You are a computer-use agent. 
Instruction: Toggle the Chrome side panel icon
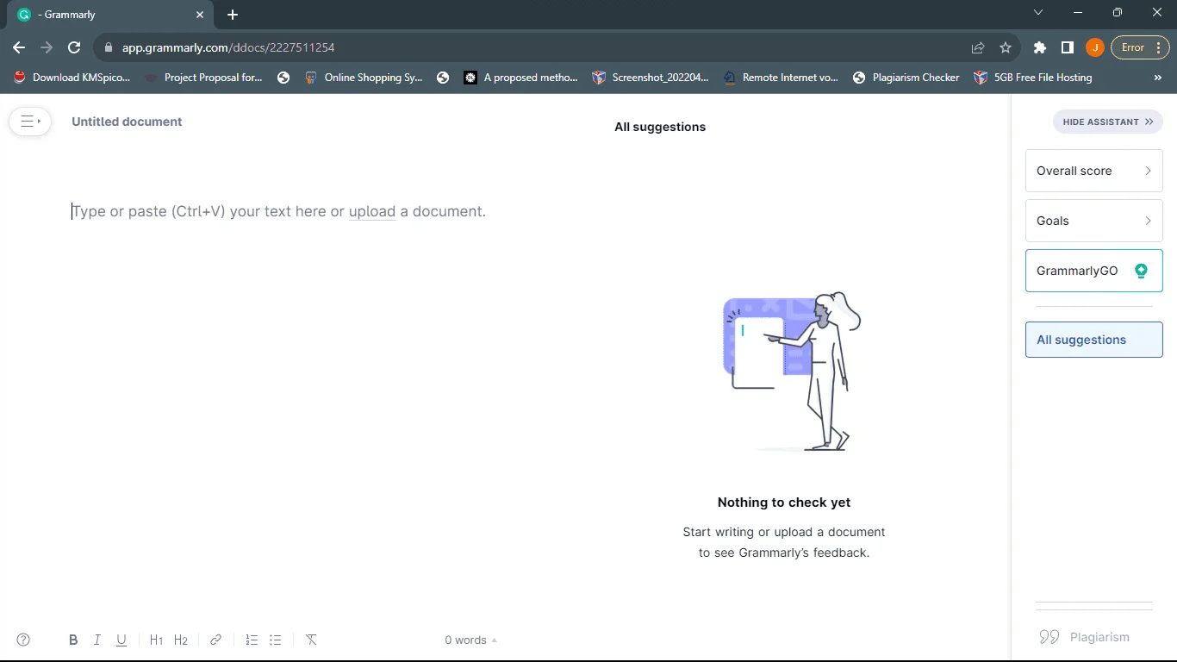[1067, 47]
